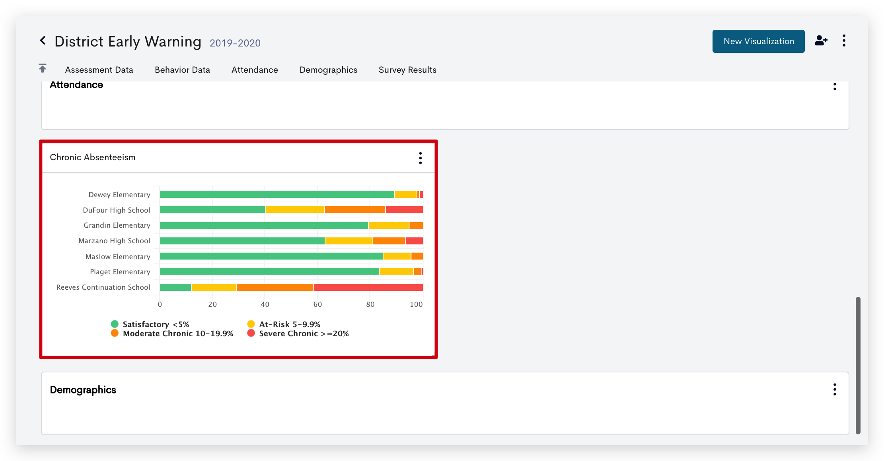Click the Piaget Elementary yellow bar segment
The width and height of the screenshot is (884, 461).
[x=396, y=272]
